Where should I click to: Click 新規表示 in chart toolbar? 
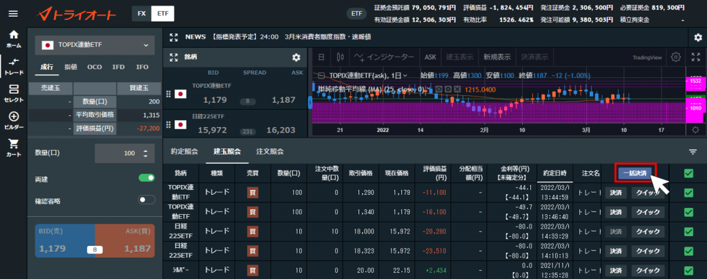[497, 57]
